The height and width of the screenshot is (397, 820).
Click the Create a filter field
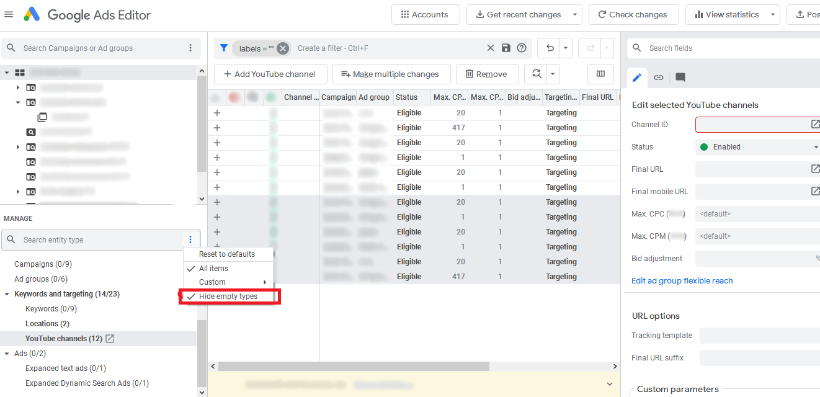[388, 48]
